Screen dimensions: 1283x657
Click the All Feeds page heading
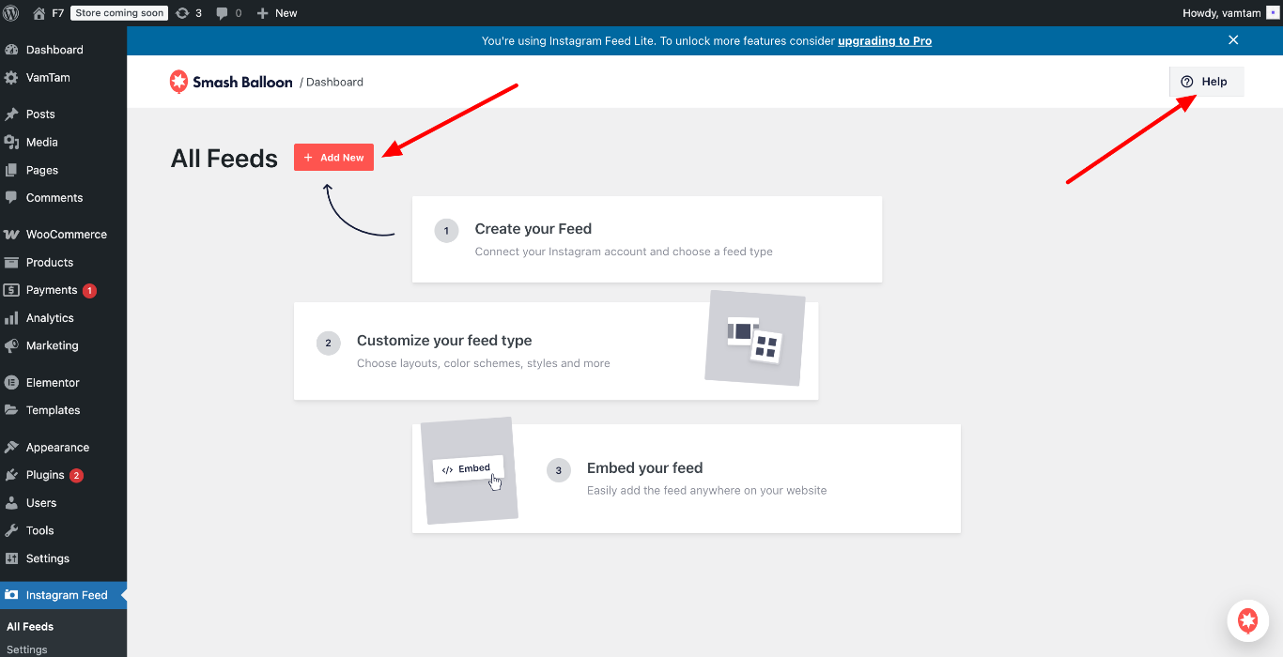(x=224, y=159)
